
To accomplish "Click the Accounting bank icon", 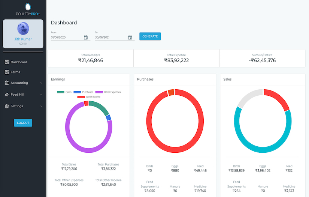I will (x=7, y=83).
